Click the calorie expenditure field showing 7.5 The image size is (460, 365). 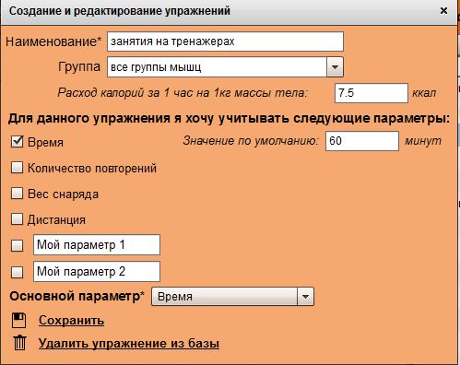(x=372, y=93)
